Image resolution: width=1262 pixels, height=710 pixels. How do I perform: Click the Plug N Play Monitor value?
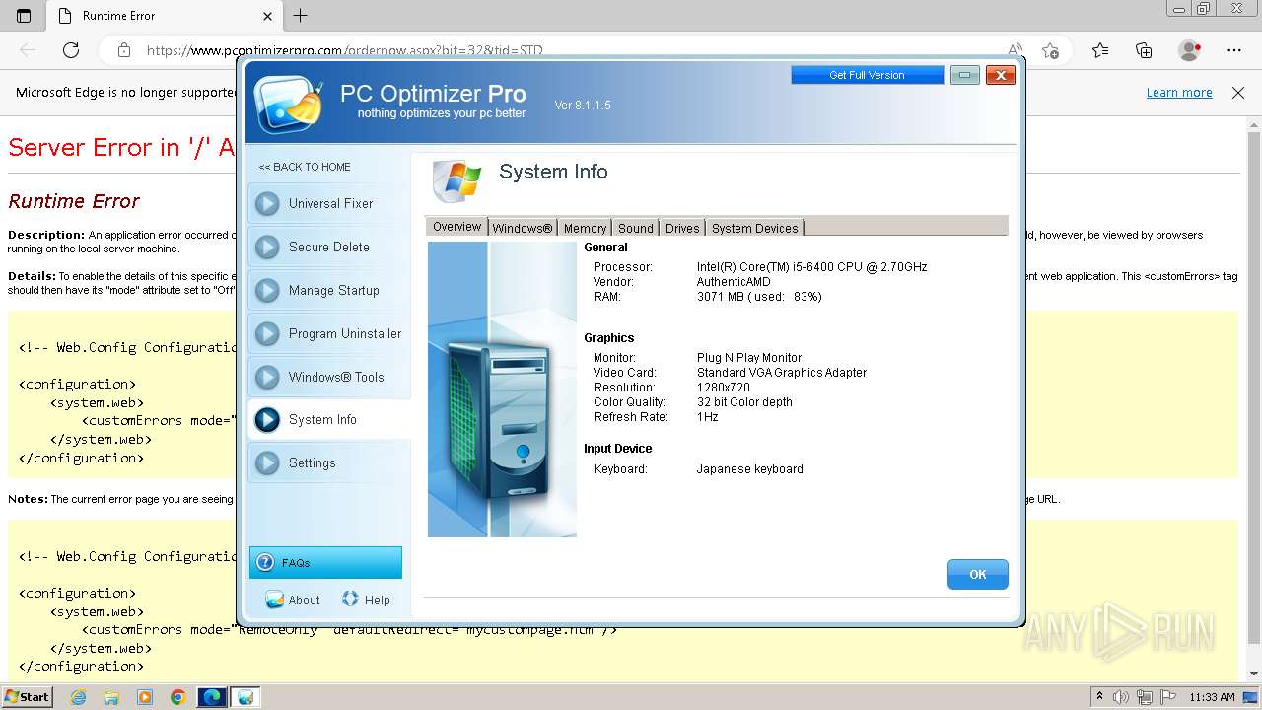coord(749,358)
